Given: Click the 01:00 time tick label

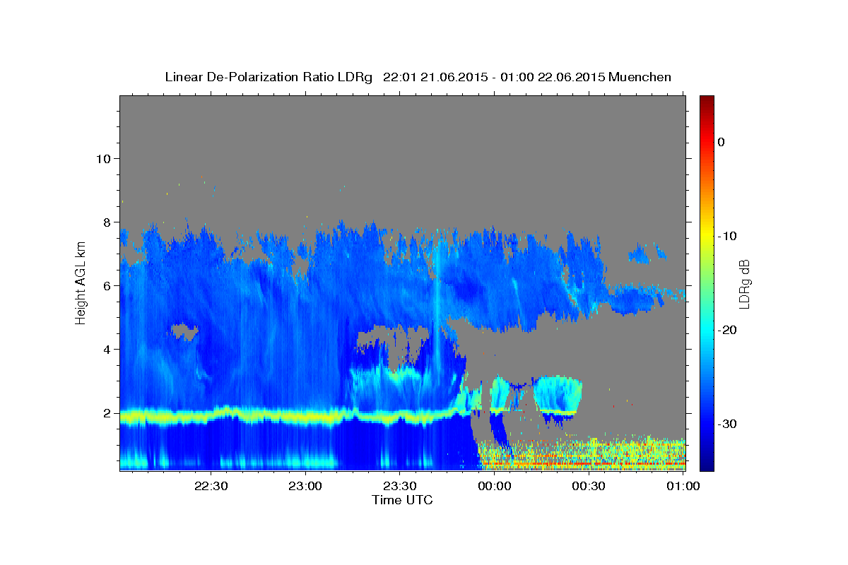Looking at the screenshot, I should 683,487.
